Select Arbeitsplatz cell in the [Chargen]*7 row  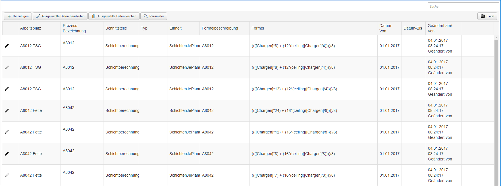pos(39,175)
